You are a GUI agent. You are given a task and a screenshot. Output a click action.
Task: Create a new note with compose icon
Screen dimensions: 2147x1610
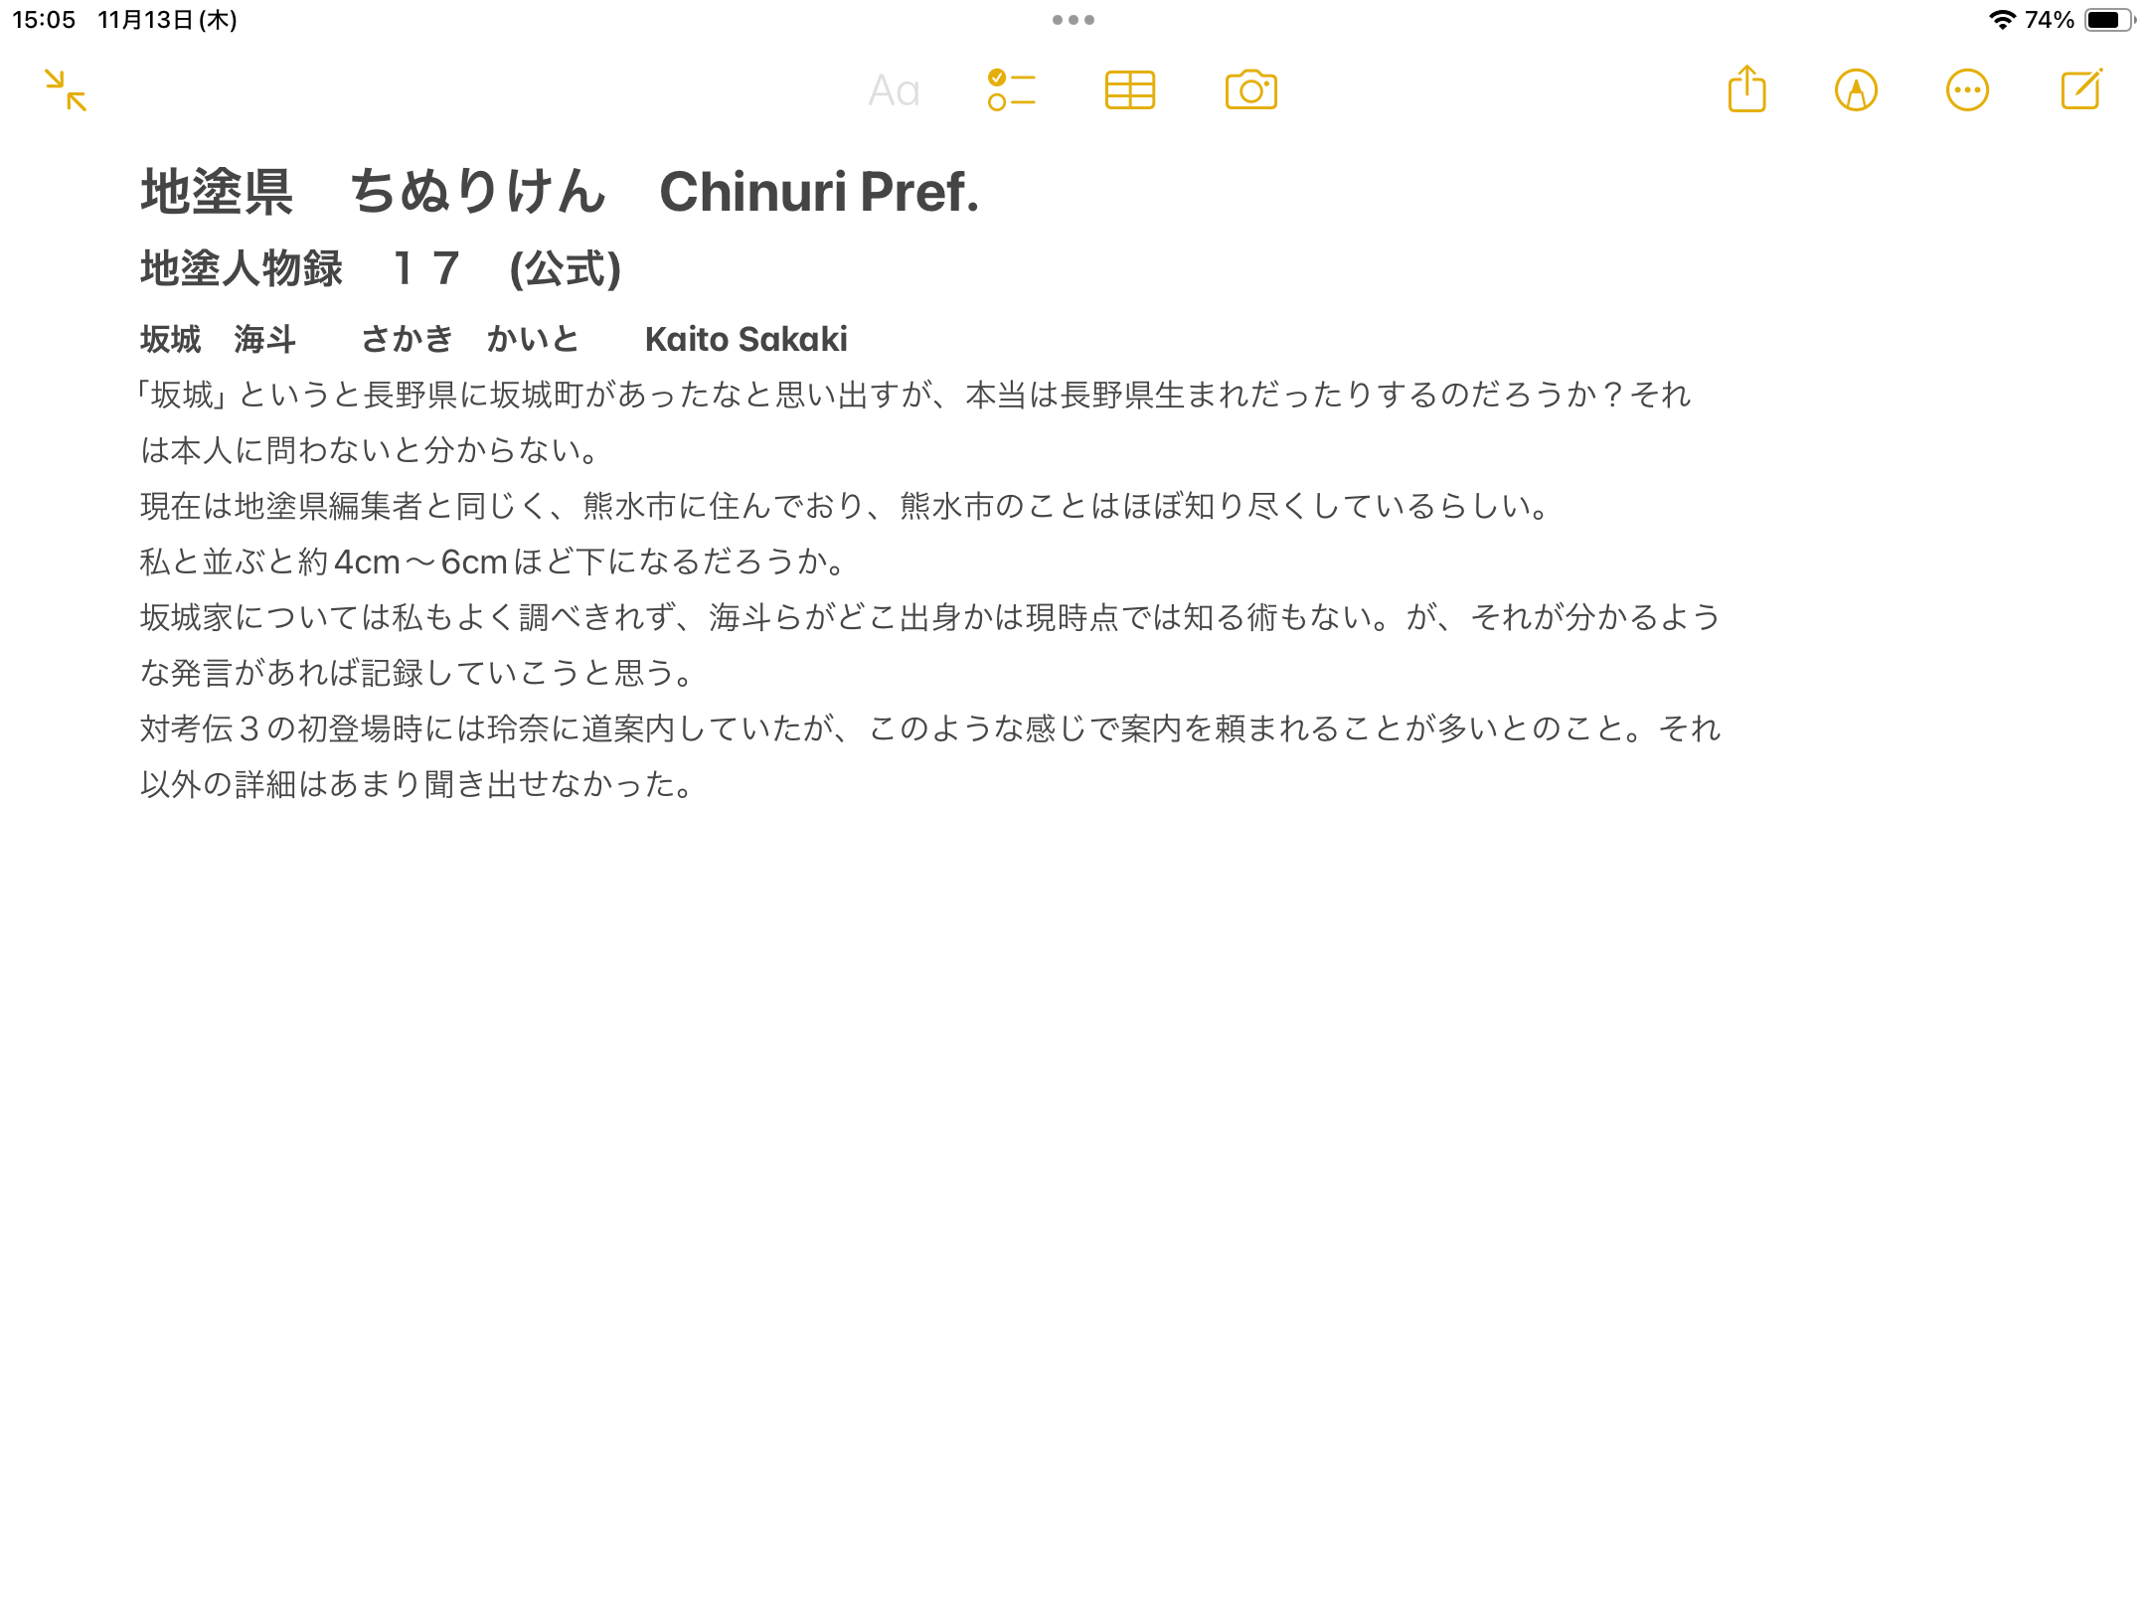click(x=2081, y=90)
